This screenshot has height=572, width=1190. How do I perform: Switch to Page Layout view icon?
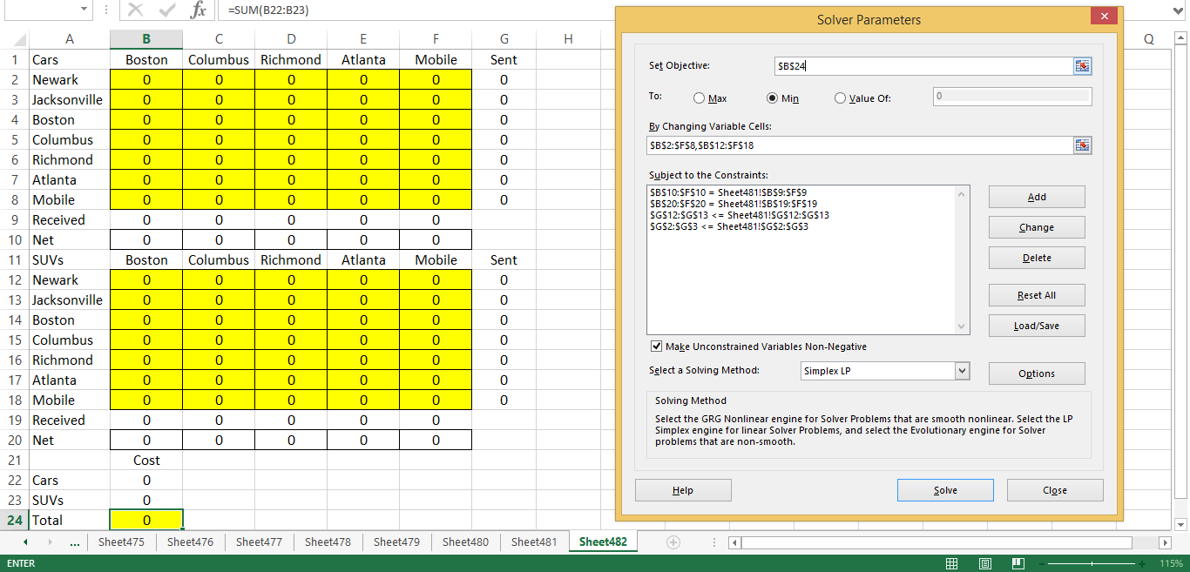[x=984, y=563]
